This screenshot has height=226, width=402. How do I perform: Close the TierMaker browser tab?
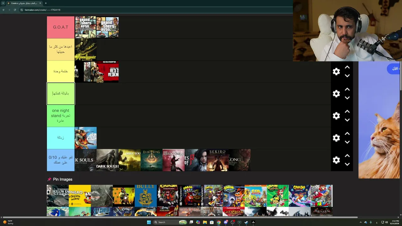(40, 3)
